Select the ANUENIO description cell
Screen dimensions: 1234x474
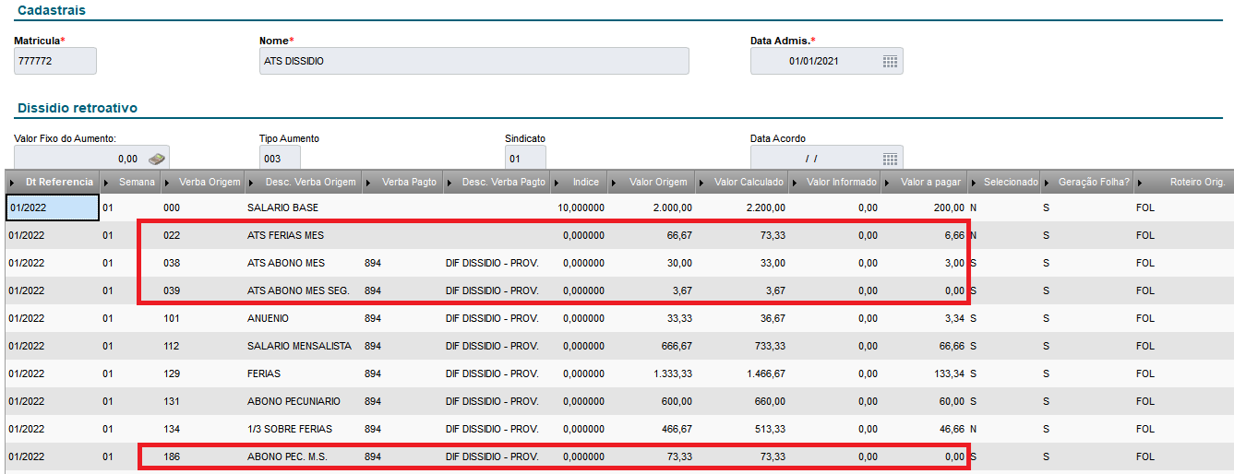point(268,318)
